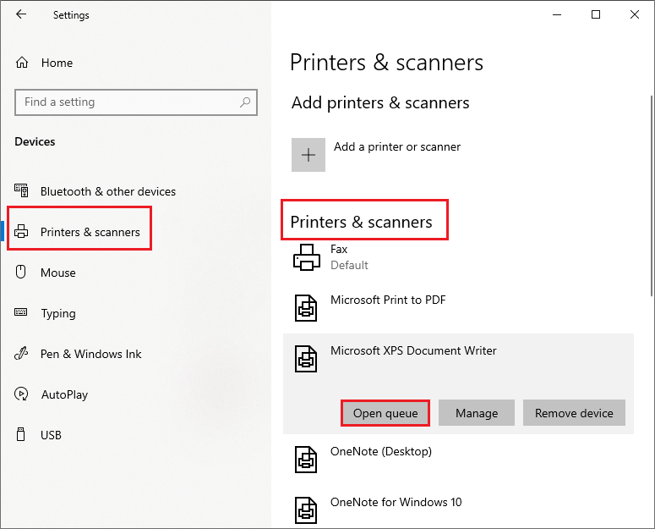Click the OneNote (Desktop) printer icon
655x529 pixels.
click(306, 460)
